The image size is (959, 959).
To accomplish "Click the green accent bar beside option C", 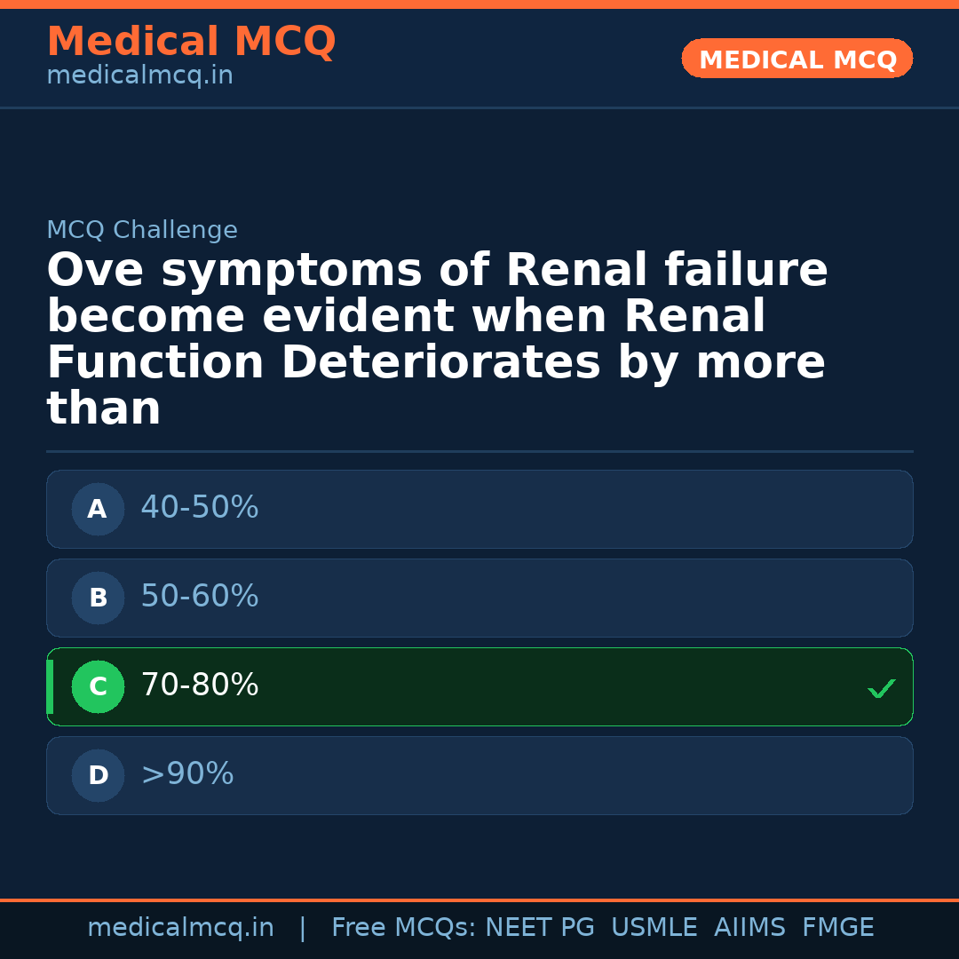I will coord(50,686).
